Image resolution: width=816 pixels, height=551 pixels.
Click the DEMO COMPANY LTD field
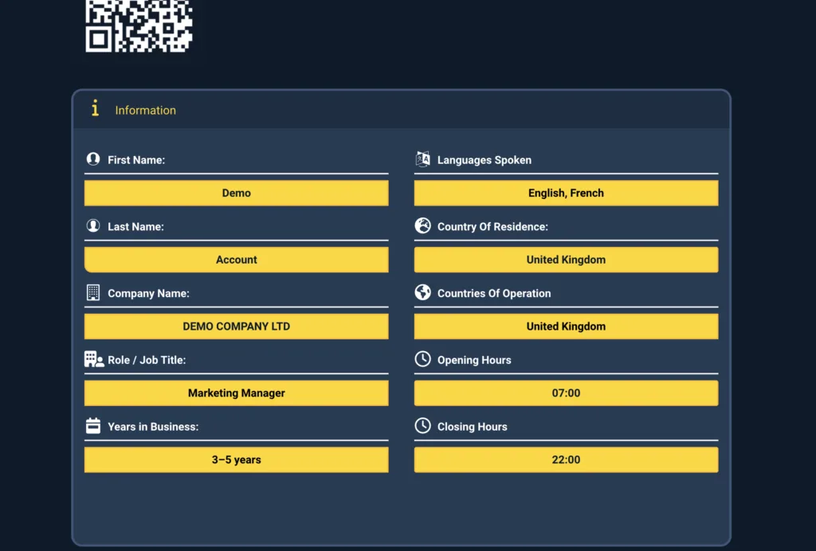237,326
